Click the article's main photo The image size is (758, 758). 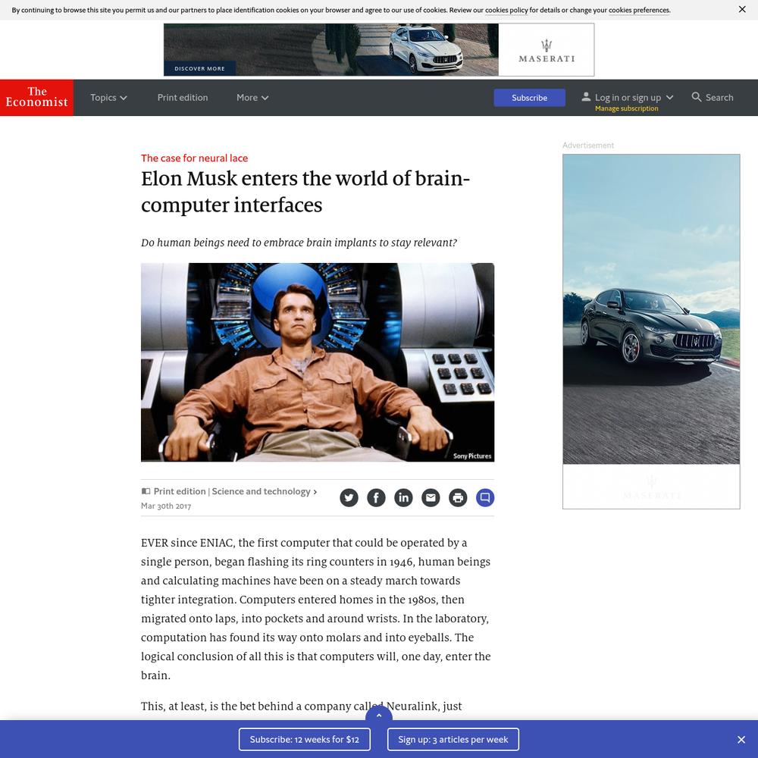[318, 362]
